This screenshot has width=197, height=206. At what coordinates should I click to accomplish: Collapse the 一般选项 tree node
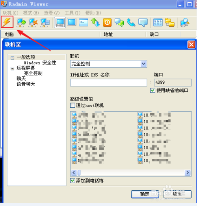click(12, 58)
